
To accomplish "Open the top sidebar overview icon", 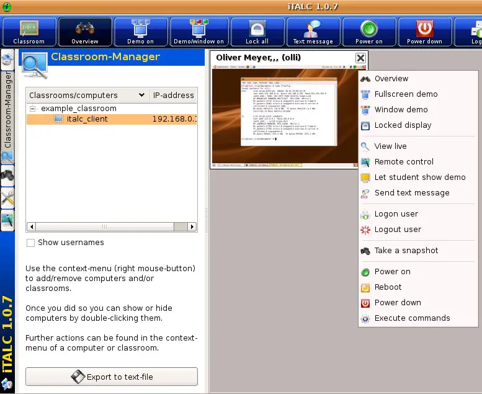I will [7, 60].
